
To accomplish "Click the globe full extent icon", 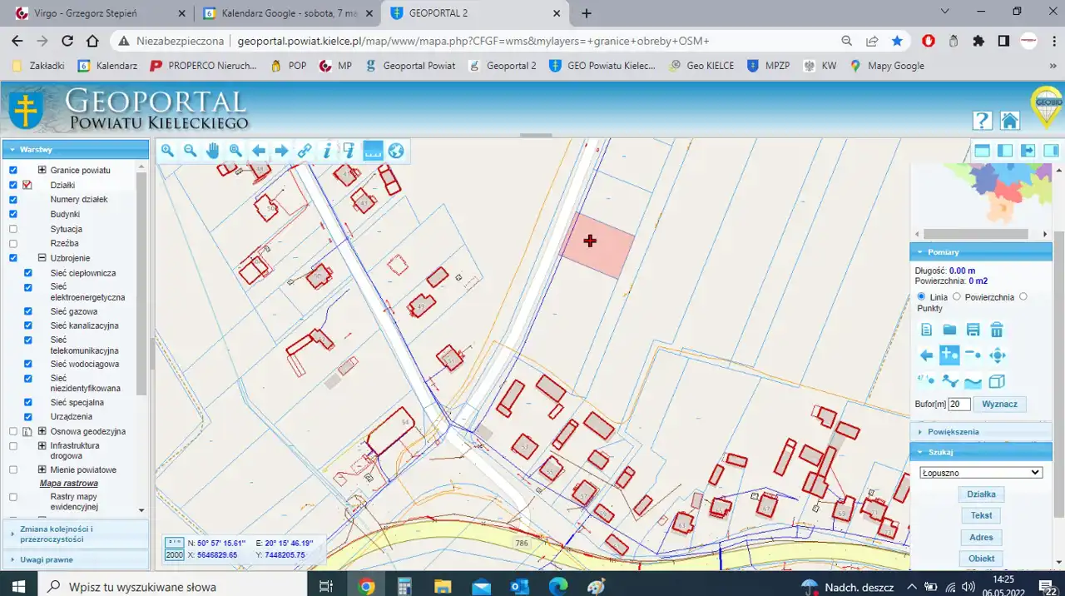I will pos(396,151).
